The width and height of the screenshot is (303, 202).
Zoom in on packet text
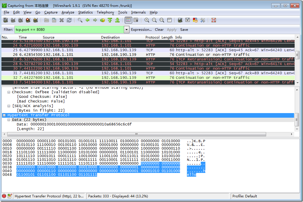pos(147,20)
